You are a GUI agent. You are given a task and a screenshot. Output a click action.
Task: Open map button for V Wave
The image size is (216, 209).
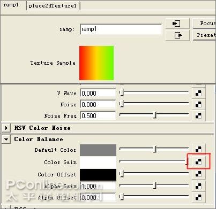pyautogui.click(x=198, y=93)
